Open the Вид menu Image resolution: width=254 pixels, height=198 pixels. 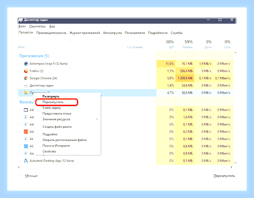[52, 26]
